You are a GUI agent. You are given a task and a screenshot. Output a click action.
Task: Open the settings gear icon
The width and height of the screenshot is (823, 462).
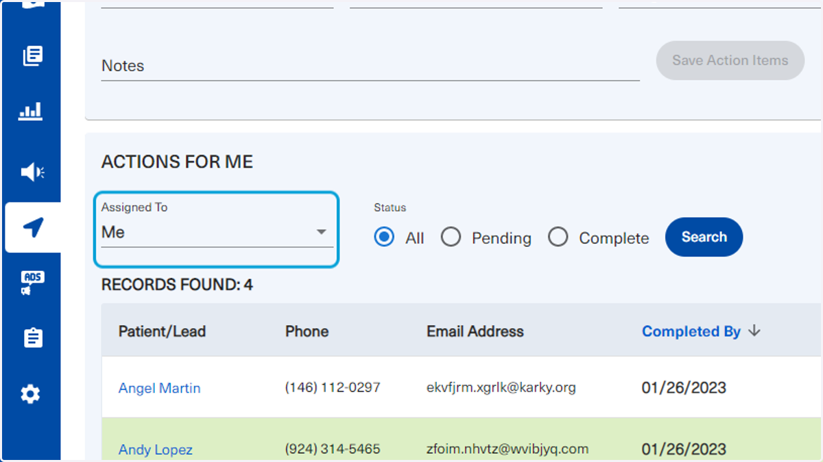tap(30, 394)
